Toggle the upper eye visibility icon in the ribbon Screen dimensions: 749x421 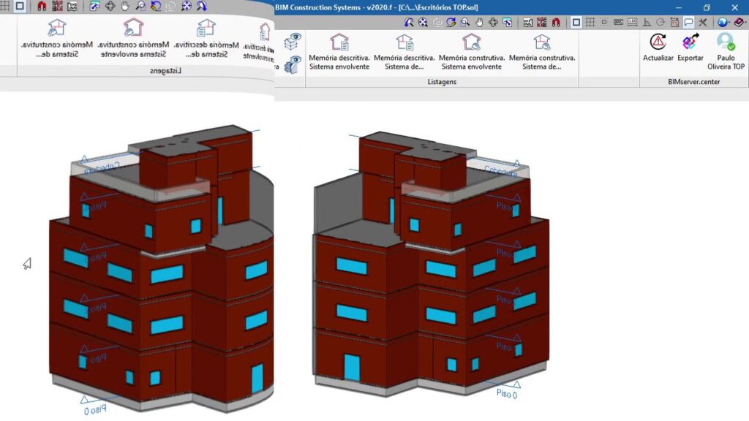(x=295, y=39)
